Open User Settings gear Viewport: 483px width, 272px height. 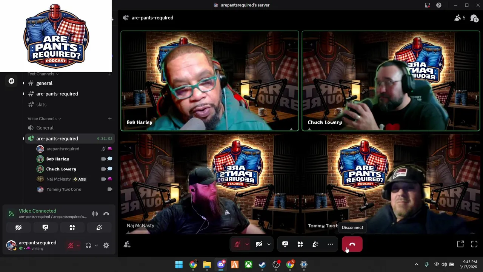click(x=106, y=246)
